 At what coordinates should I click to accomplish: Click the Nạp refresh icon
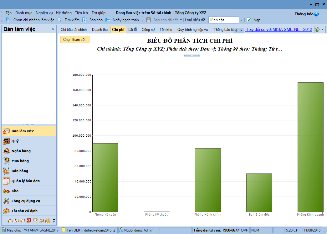coord(249,20)
